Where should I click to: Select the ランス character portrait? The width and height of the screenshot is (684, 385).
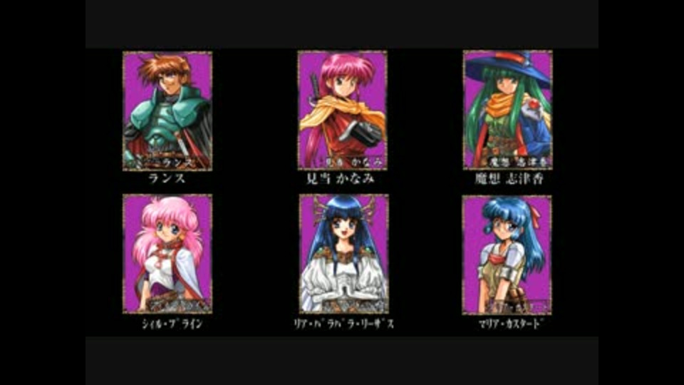(167, 111)
